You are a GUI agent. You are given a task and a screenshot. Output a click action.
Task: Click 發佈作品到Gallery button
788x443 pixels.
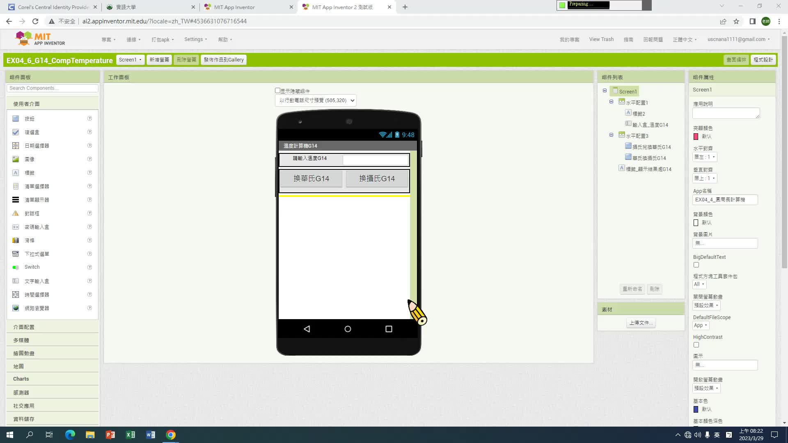pos(224,60)
